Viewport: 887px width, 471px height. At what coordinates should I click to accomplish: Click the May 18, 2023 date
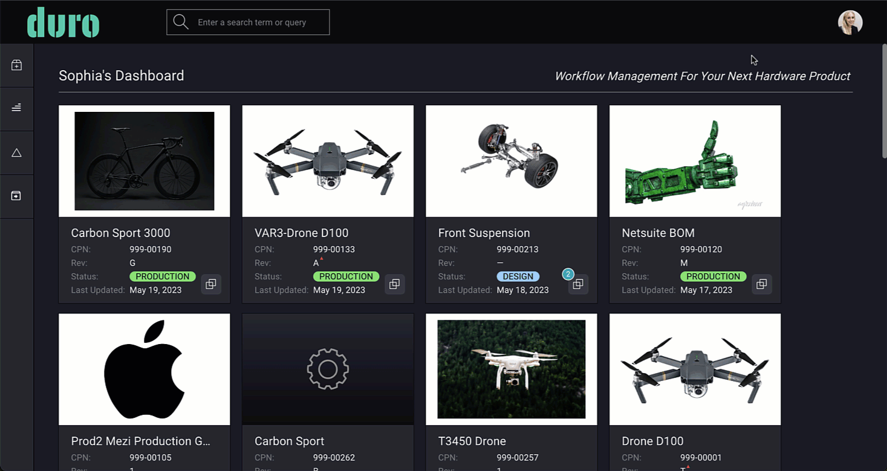tap(523, 290)
